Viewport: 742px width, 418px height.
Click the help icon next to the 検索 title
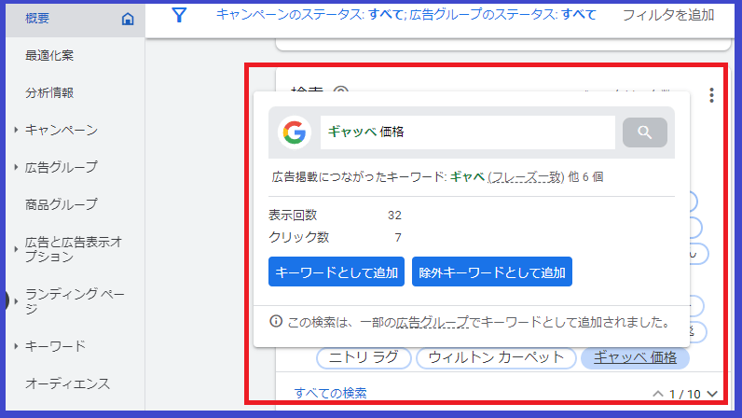[341, 92]
